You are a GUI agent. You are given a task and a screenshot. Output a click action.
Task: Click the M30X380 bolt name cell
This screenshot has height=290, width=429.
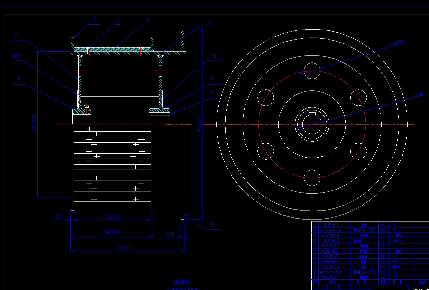click(364, 230)
